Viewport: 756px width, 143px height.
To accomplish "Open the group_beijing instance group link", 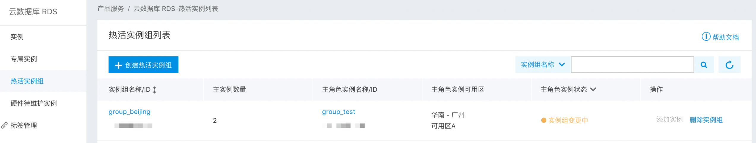I will point(129,112).
